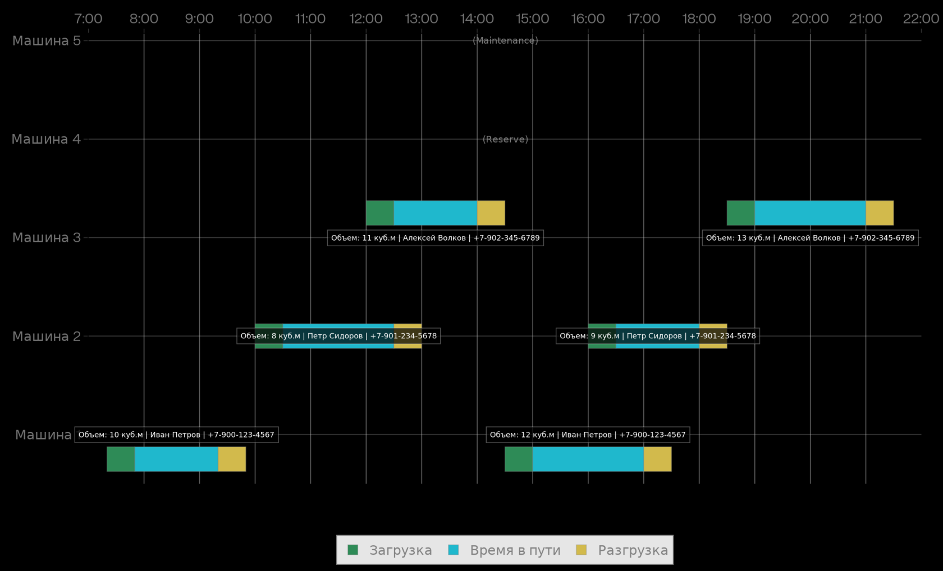Click the 7:00 time axis label
Screen dimensions: 943x571
tap(88, 19)
